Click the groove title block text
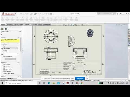This screenshot has height=97, width=130. (92, 72)
